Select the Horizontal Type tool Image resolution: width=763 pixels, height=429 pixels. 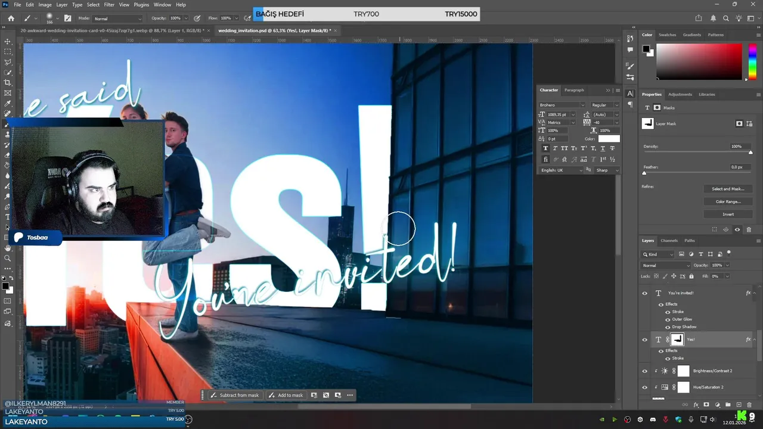8,217
